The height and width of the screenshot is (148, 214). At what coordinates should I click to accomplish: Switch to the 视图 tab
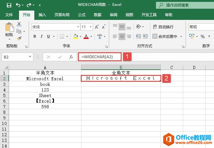point(129,15)
